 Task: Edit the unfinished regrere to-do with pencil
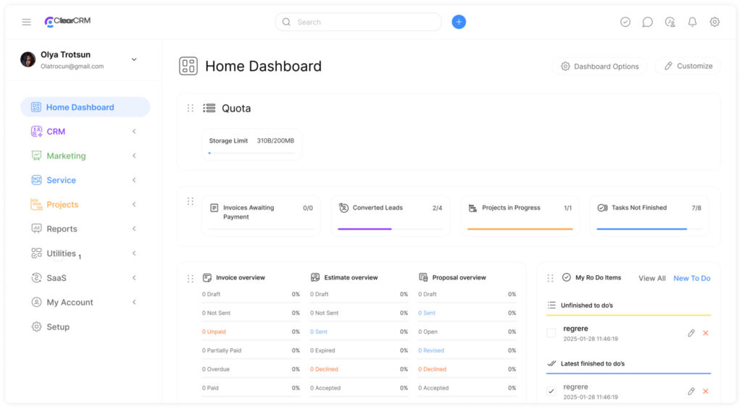pyautogui.click(x=691, y=333)
